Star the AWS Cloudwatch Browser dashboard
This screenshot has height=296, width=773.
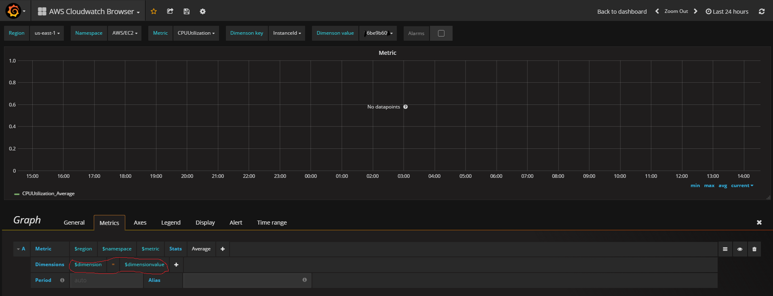pyautogui.click(x=154, y=11)
